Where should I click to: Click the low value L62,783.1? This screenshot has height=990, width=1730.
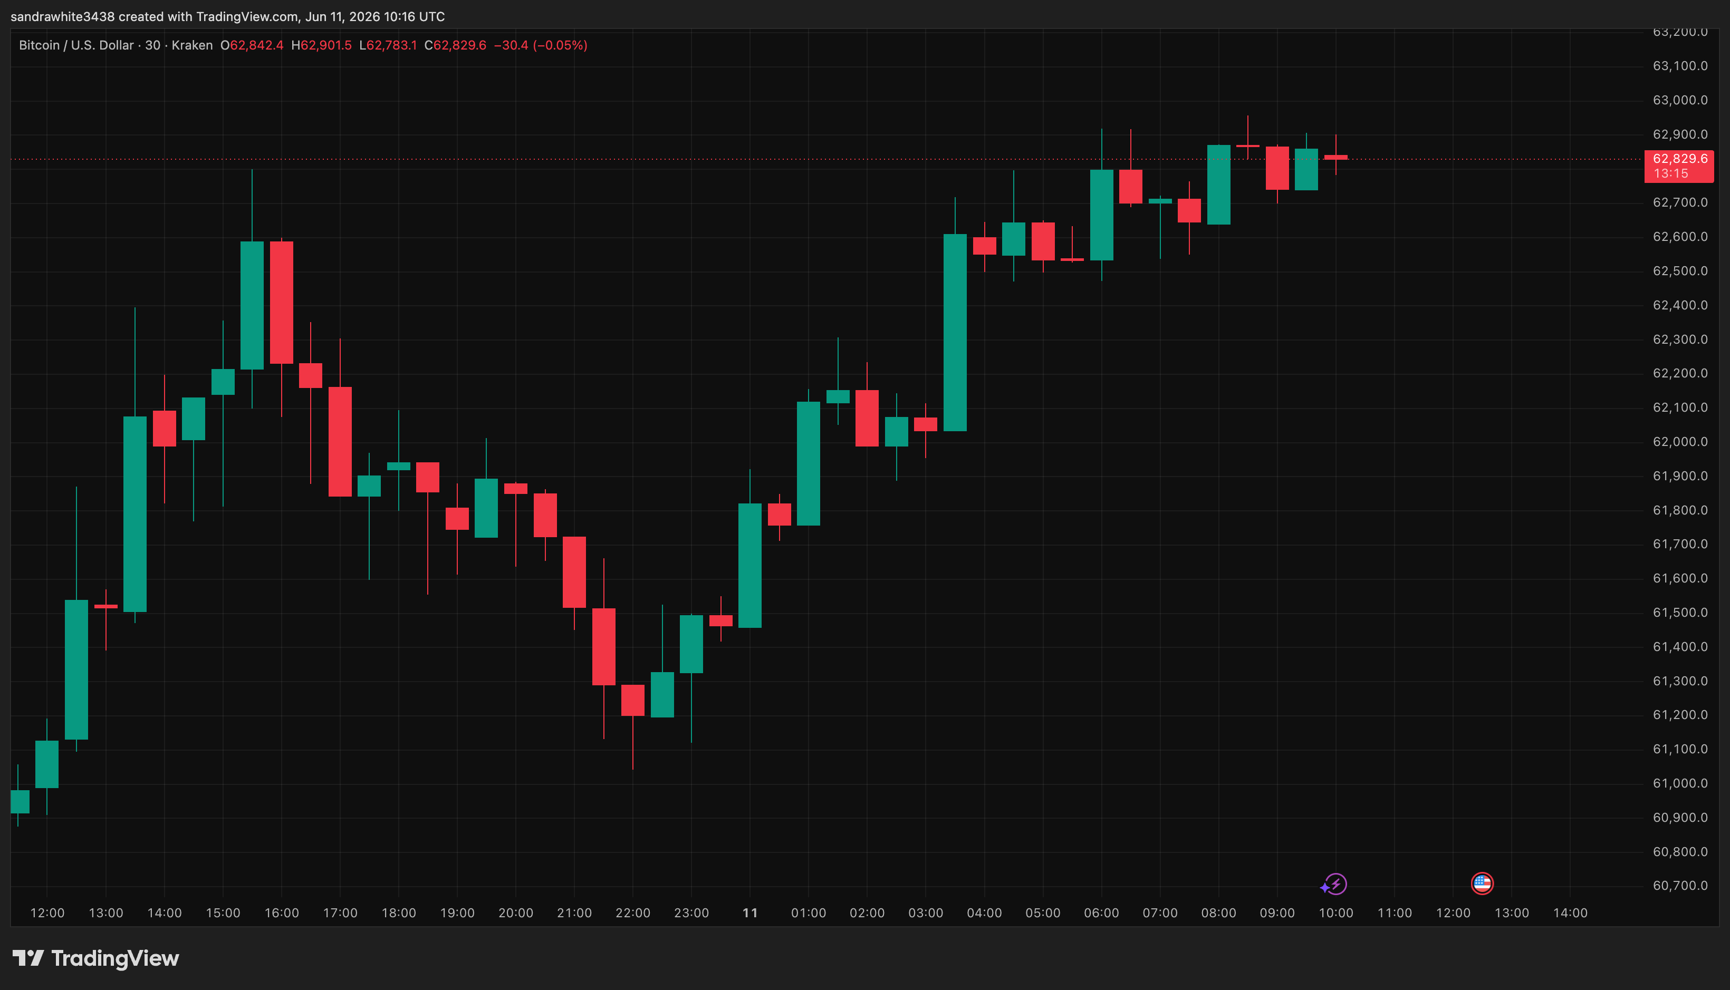(388, 45)
